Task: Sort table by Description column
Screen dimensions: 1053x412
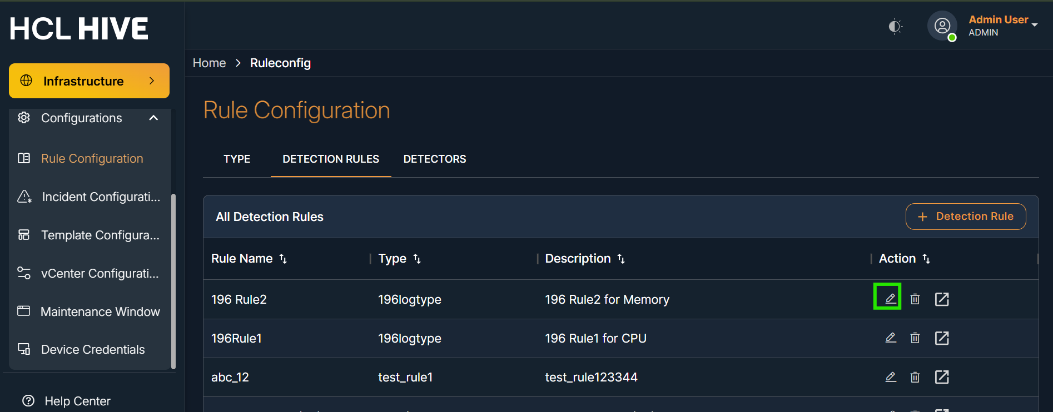Action: [x=621, y=259]
